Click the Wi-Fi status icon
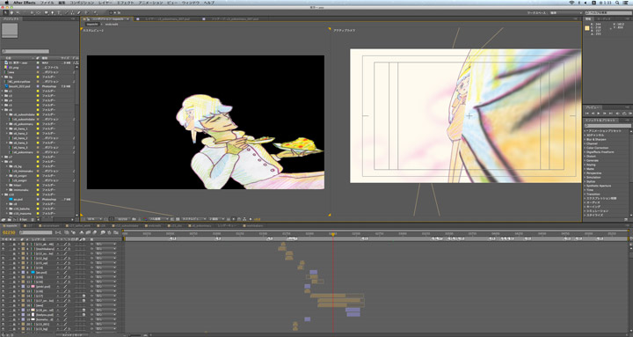 571,3
